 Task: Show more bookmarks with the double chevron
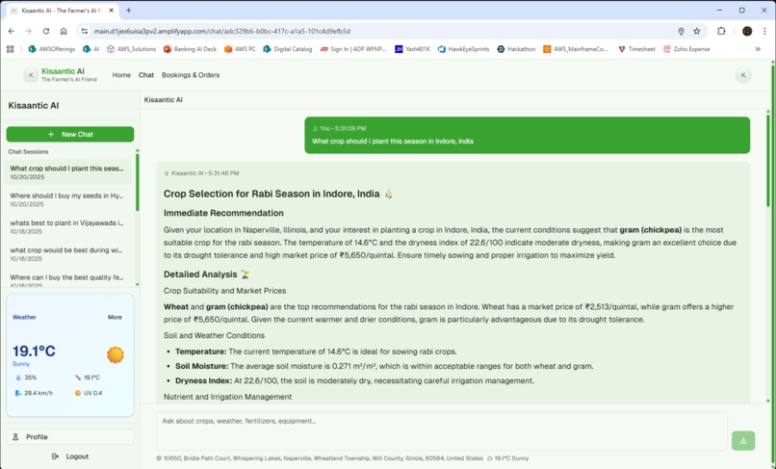[x=758, y=49]
